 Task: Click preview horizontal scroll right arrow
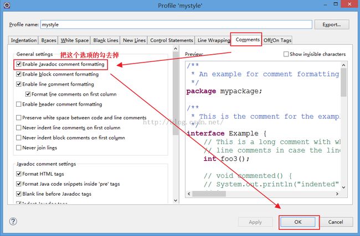(337, 194)
